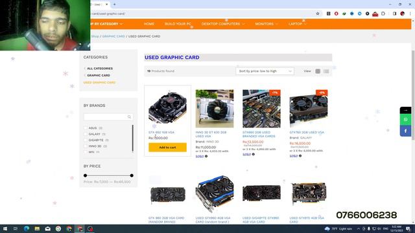Screen dimensions: 415x233
Task: Open GTX760 2GB Used VGA link
Action: [x=307, y=132]
